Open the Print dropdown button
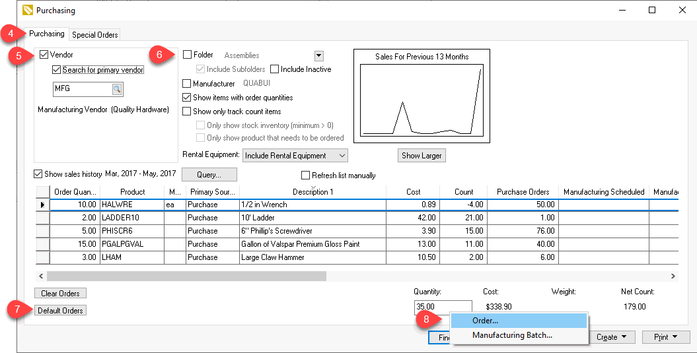The width and height of the screenshot is (697, 353). click(666, 337)
